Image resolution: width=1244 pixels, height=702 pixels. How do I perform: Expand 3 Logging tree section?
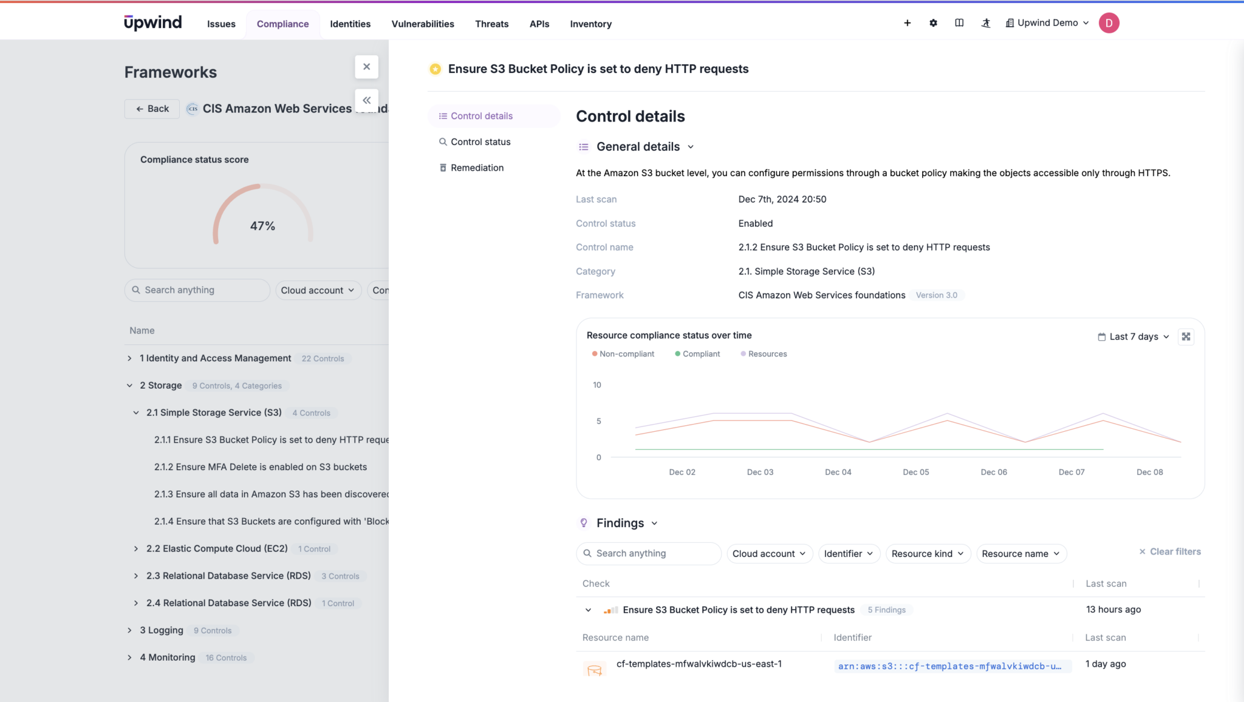(129, 630)
